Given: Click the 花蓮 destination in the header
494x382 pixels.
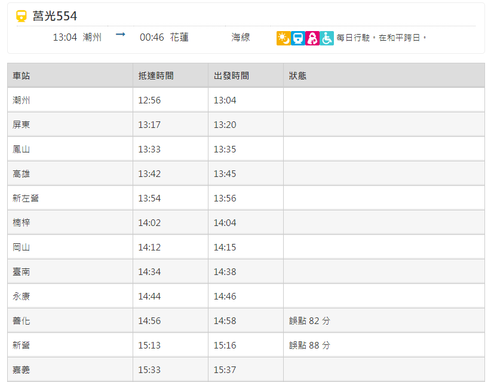Looking at the screenshot, I should coord(179,37).
